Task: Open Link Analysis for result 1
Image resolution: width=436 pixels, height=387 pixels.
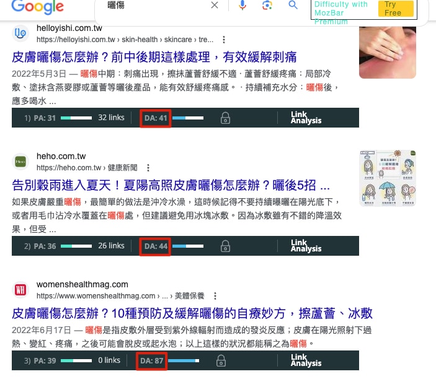Action: pos(306,118)
